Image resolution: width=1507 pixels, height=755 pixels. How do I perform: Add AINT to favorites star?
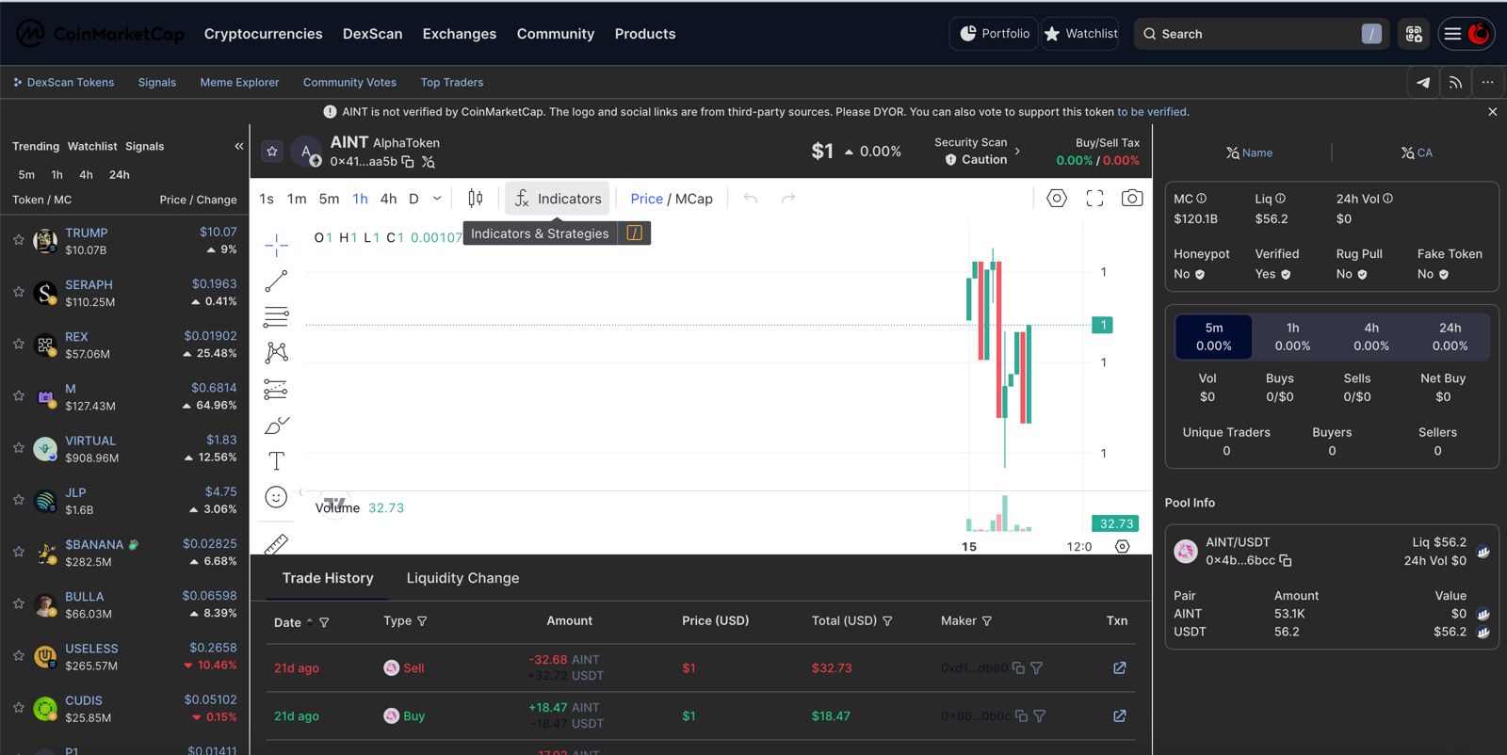[272, 152]
